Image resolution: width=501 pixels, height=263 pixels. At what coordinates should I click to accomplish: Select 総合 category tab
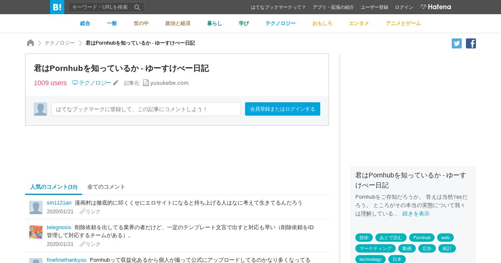pyautogui.click(x=85, y=23)
